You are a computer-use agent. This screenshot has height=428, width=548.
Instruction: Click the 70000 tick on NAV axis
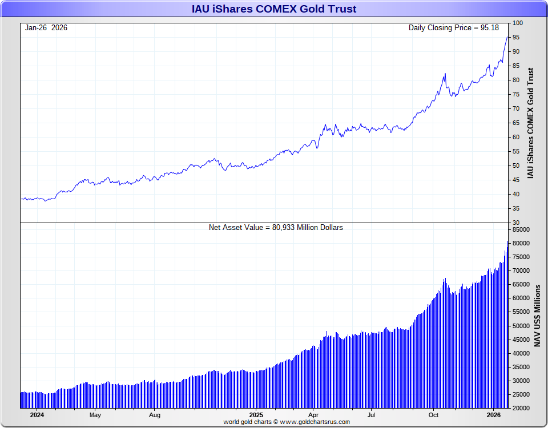521,270
